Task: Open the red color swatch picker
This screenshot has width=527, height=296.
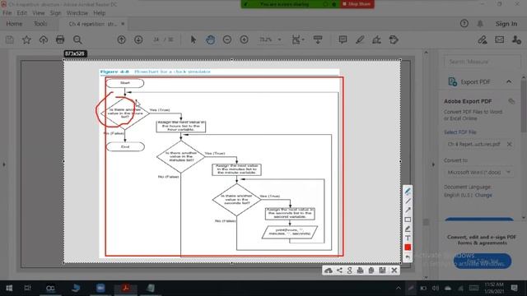Action: [x=408, y=247]
